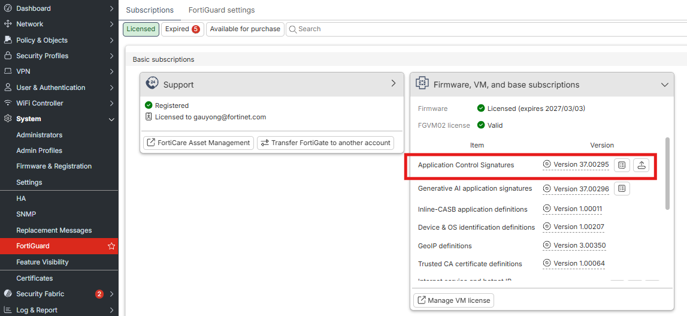Expand the WiFi Controller chevron
This screenshot has height=316, width=687.
point(112,103)
